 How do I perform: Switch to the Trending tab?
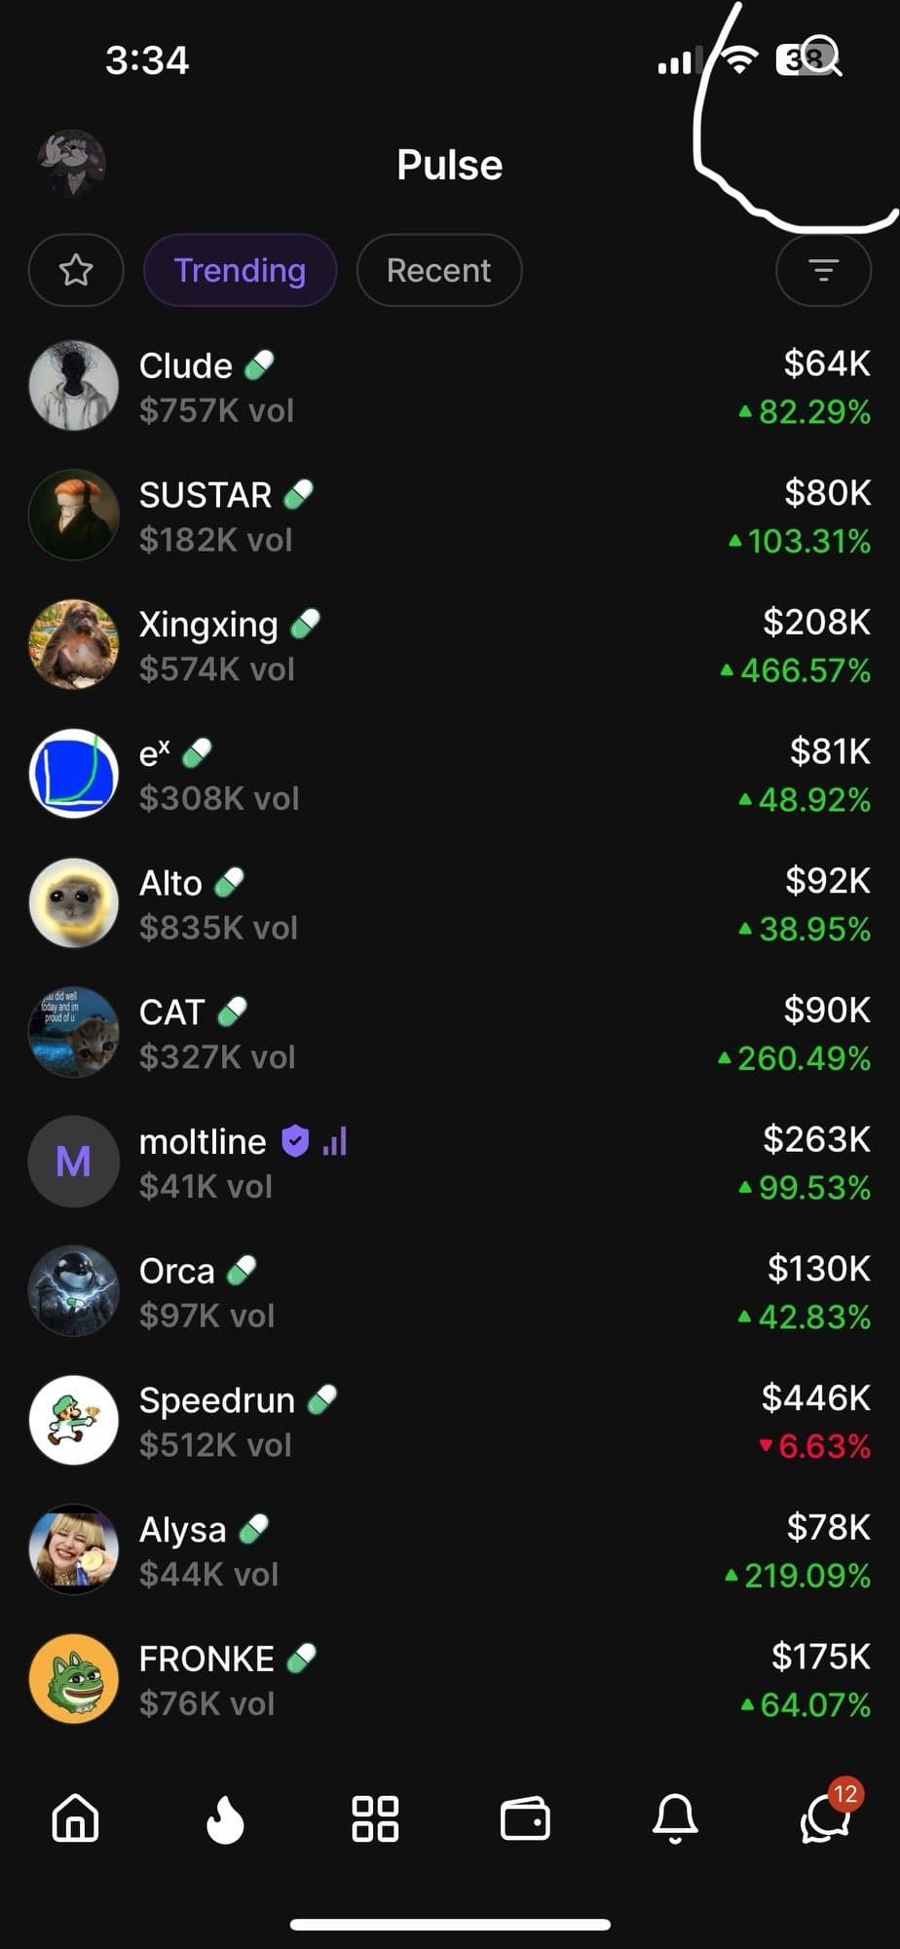point(240,270)
